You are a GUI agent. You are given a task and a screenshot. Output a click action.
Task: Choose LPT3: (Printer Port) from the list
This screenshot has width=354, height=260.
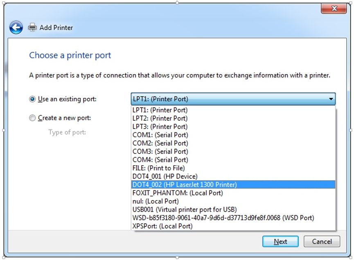point(233,127)
